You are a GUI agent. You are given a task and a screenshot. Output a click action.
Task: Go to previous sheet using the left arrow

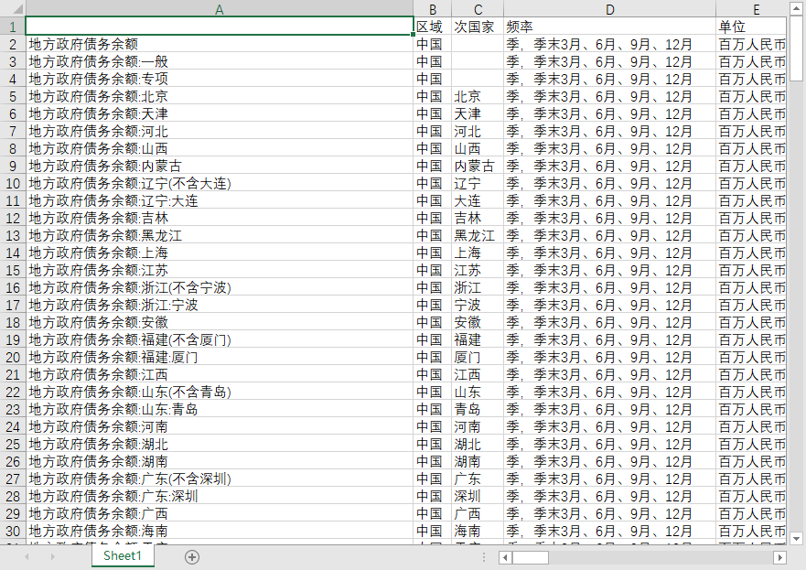point(27,556)
